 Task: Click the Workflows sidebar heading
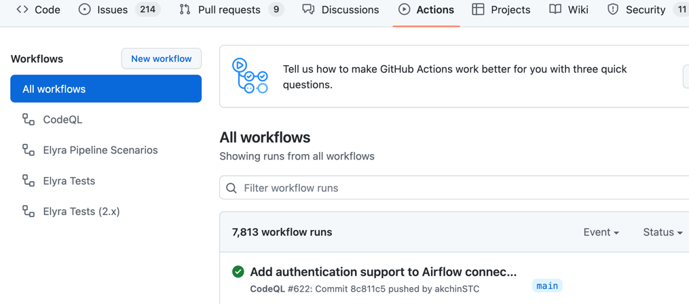tap(37, 59)
